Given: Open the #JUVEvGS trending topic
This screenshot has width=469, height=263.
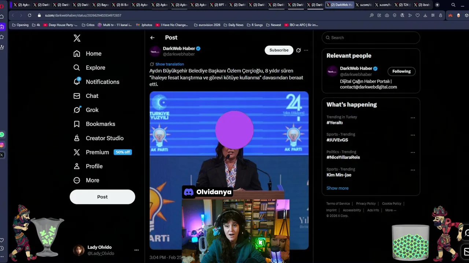Looking at the screenshot, I should pyautogui.click(x=337, y=140).
